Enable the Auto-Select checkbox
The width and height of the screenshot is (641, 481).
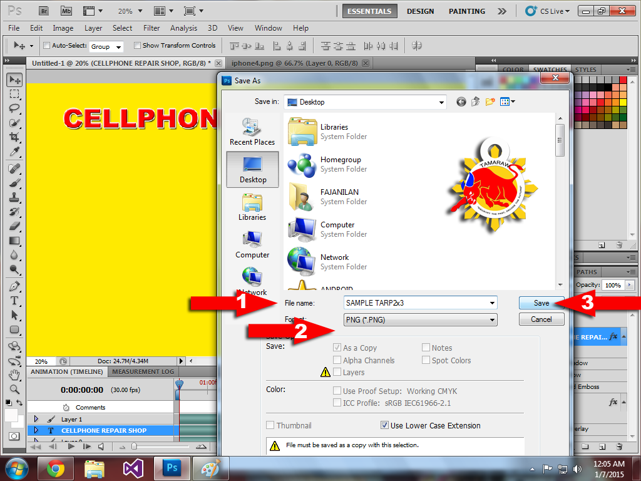[46, 46]
